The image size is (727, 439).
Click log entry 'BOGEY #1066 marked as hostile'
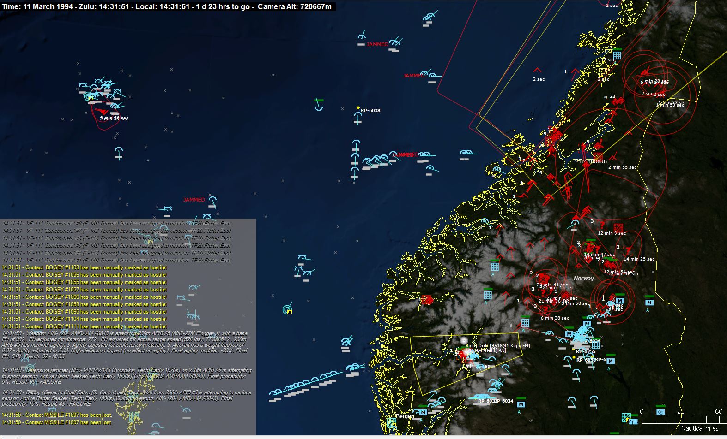84,297
